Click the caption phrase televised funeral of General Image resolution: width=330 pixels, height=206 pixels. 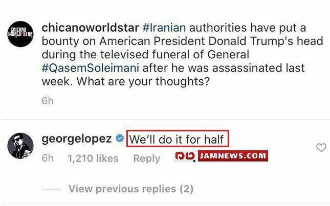[x=174, y=55]
